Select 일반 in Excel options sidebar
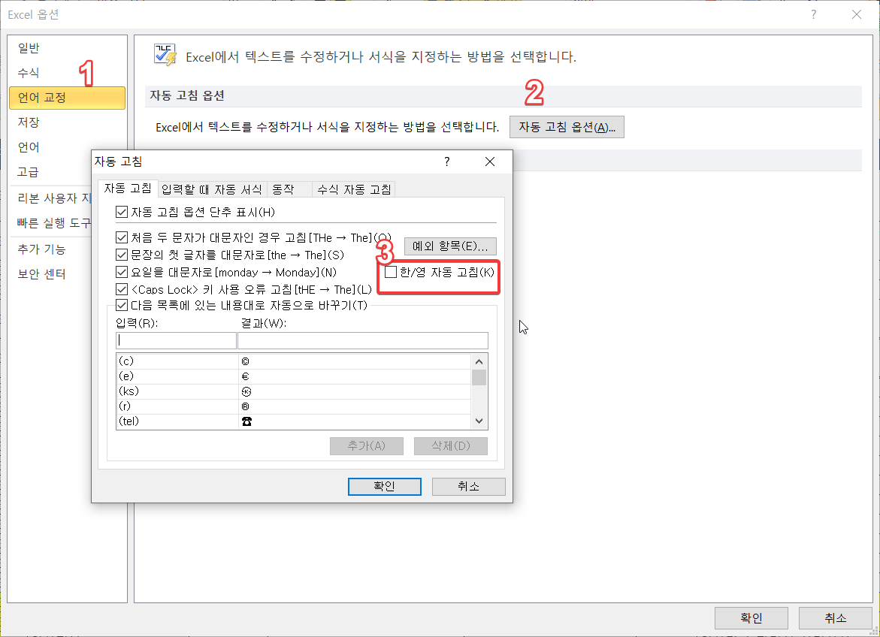 tap(67, 48)
